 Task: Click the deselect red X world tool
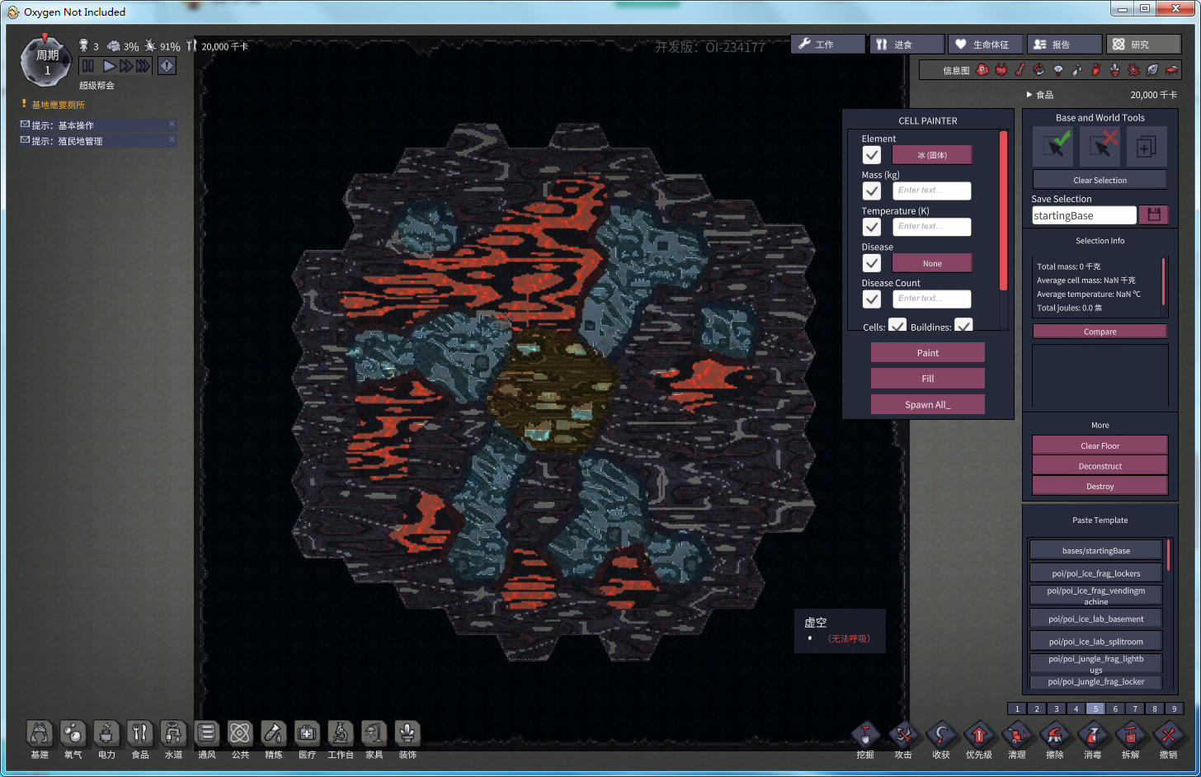[1100, 147]
